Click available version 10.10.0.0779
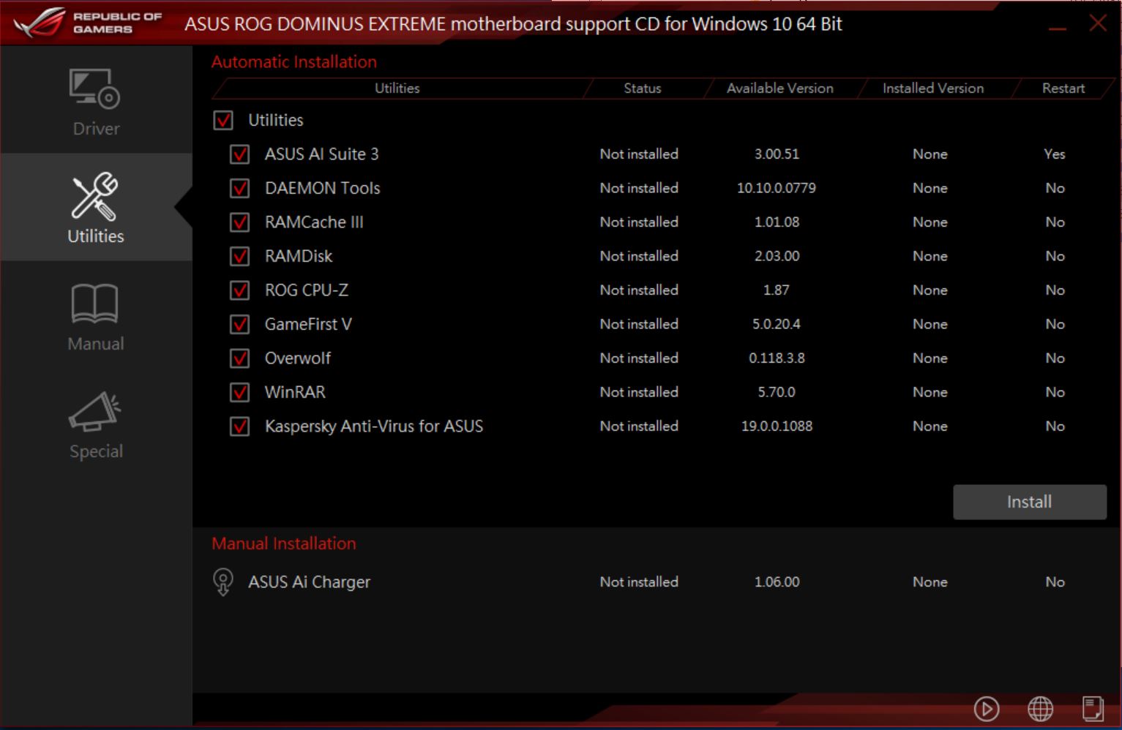Viewport: 1122px width, 730px height. coord(777,188)
